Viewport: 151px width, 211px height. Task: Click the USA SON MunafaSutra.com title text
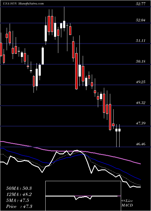pyautogui.click(x=23, y=3)
